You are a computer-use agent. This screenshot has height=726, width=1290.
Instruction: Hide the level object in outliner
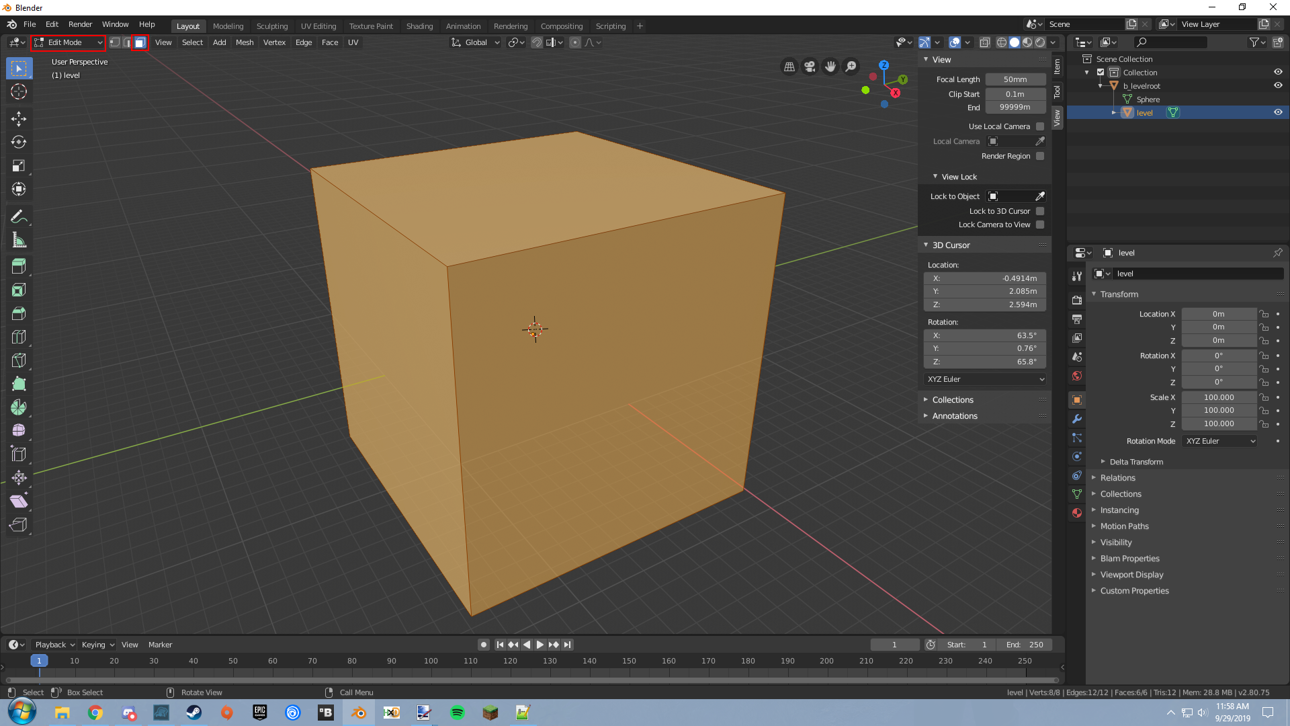coord(1278,112)
